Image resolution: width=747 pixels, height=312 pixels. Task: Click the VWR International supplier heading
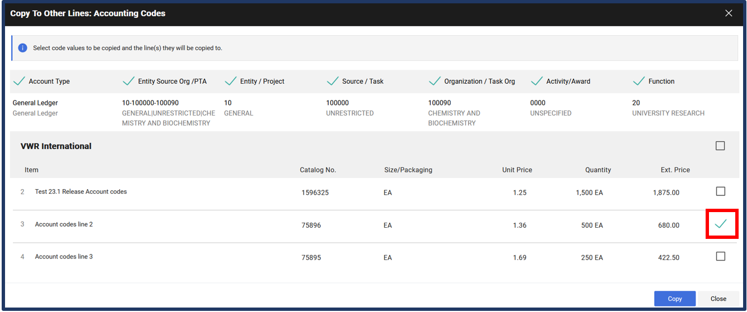coord(56,146)
